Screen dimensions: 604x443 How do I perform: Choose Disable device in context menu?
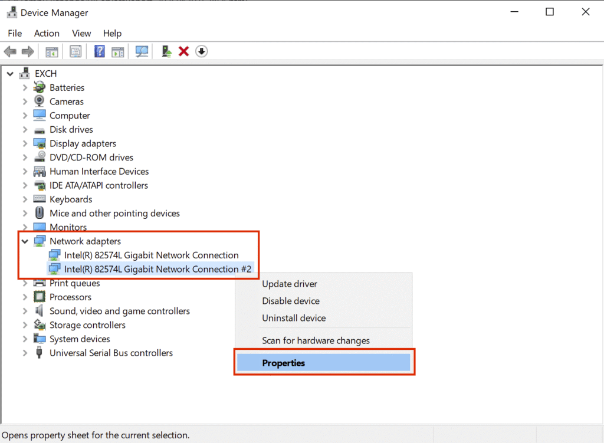[x=291, y=301]
